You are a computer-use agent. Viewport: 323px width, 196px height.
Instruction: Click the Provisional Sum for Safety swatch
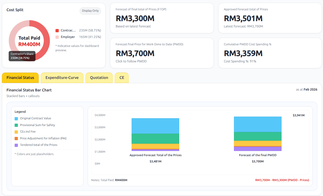[16, 125]
